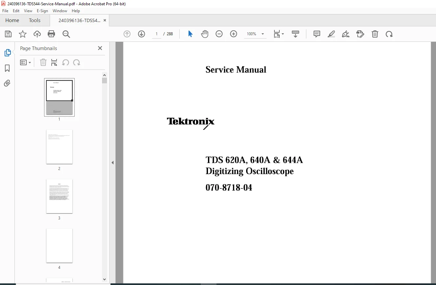This screenshot has height=285, width=436.
Task: Click the Save file icon
Action: point(8,34)
